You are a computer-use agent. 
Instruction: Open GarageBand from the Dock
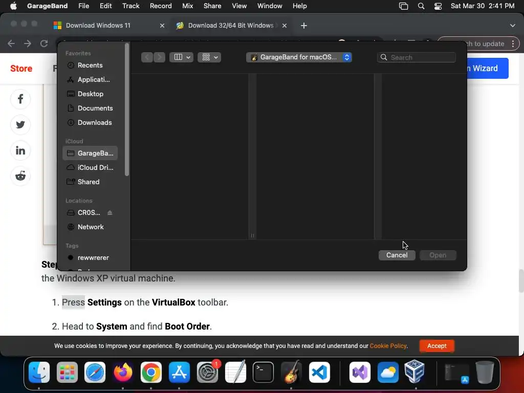pos(291,373)
